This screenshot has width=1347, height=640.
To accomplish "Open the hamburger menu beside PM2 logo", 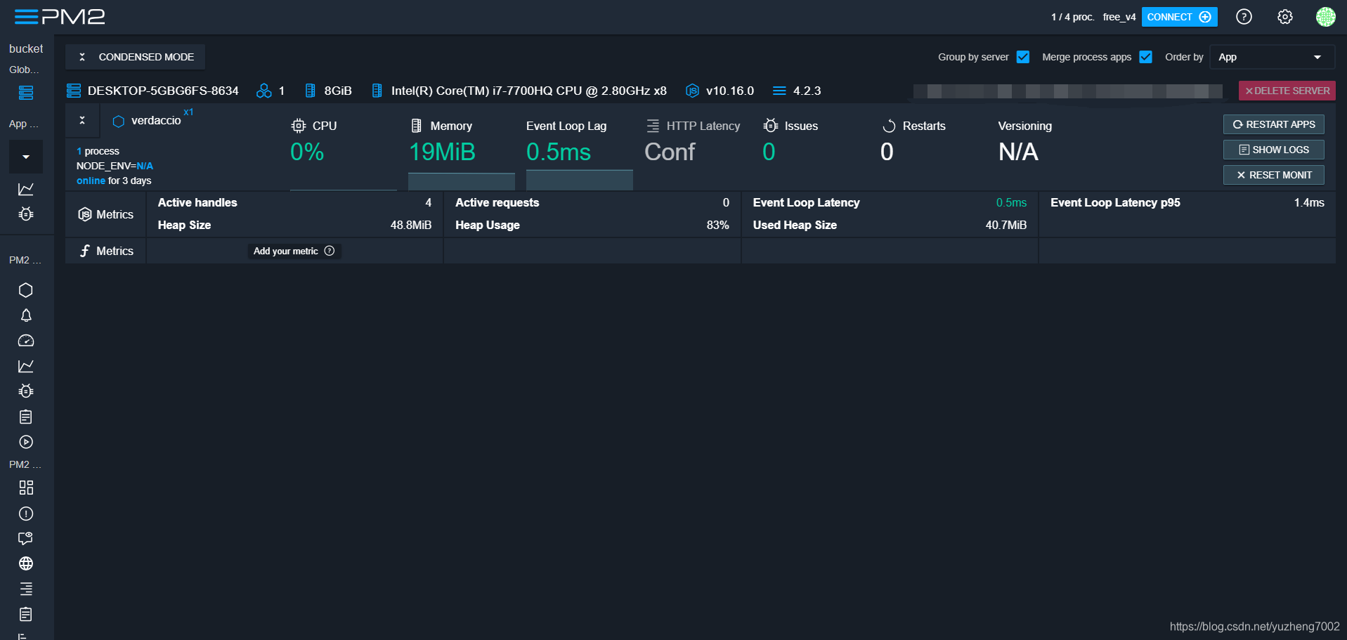I will pyautogui.click(x=26, y=17).
